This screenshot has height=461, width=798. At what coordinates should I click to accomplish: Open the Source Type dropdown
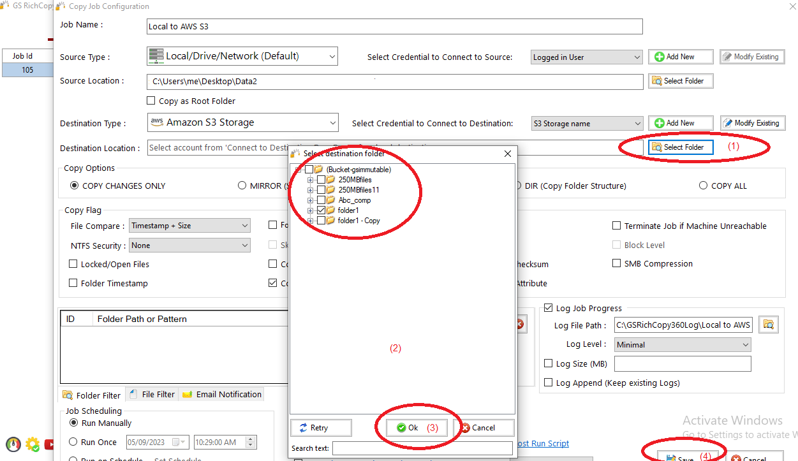click(242, 56)
